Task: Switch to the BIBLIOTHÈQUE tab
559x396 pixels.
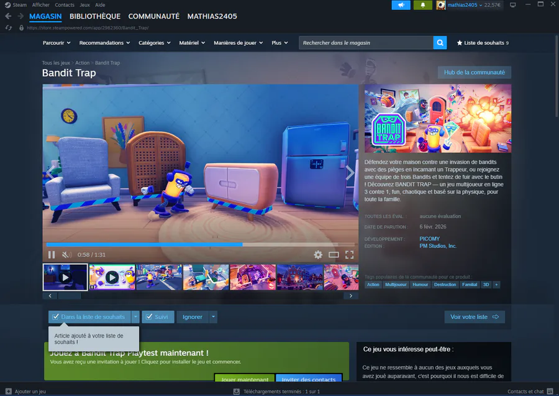Action: 95,16
